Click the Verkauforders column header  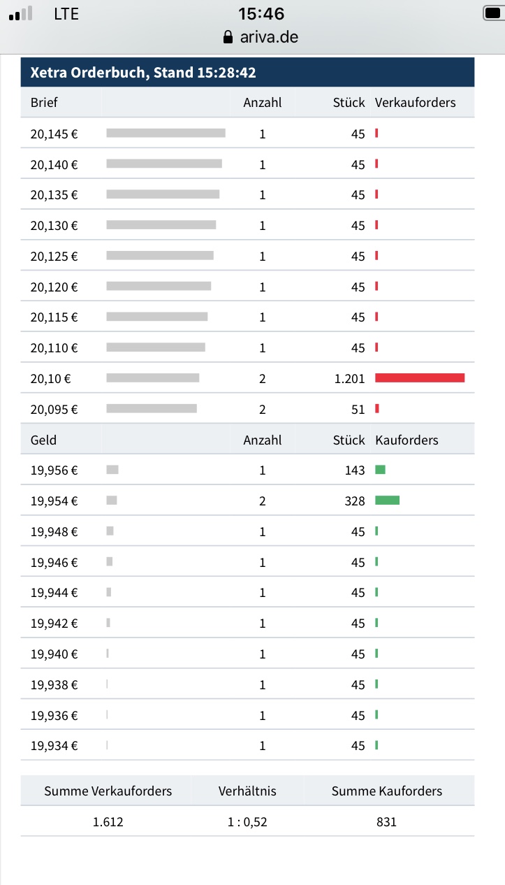pyautogui.click(x=415, y=103)
